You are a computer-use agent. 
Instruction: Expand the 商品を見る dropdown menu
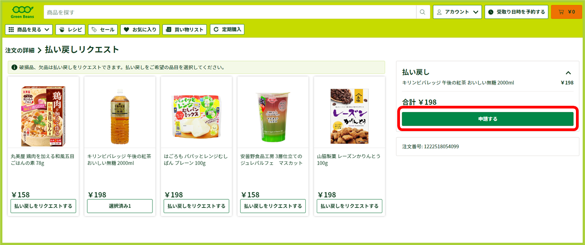click(x=29, y=29)
